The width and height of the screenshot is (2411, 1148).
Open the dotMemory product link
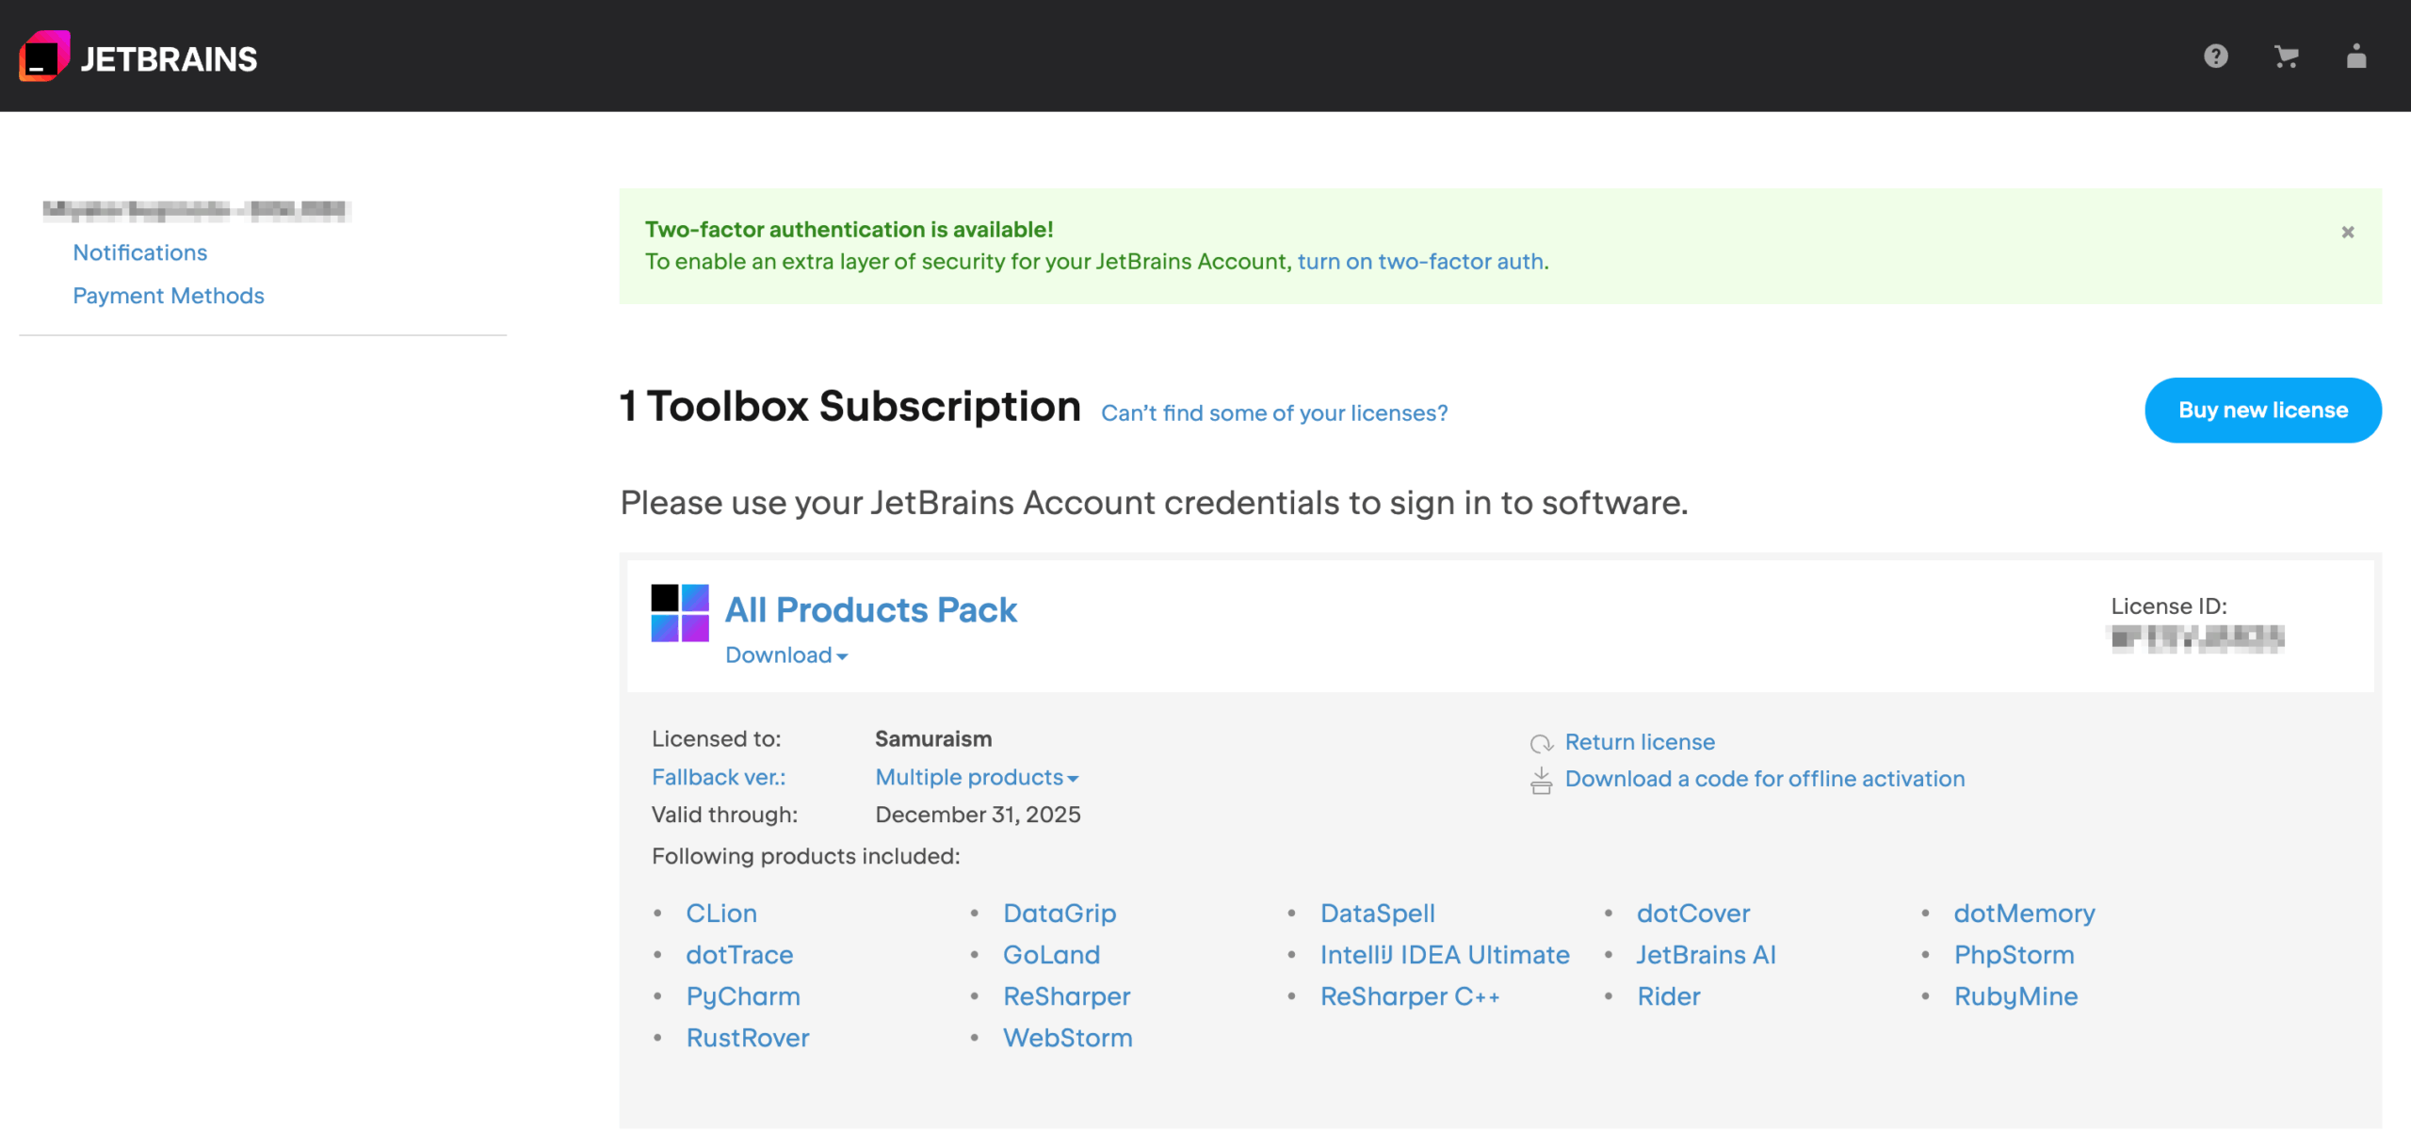point(2024,914)
